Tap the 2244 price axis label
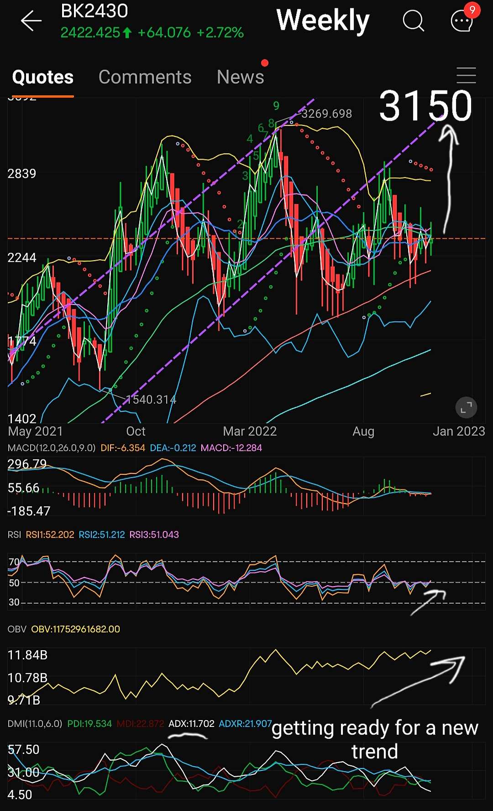This screenshot has height=811, width=493. point(22,258)
